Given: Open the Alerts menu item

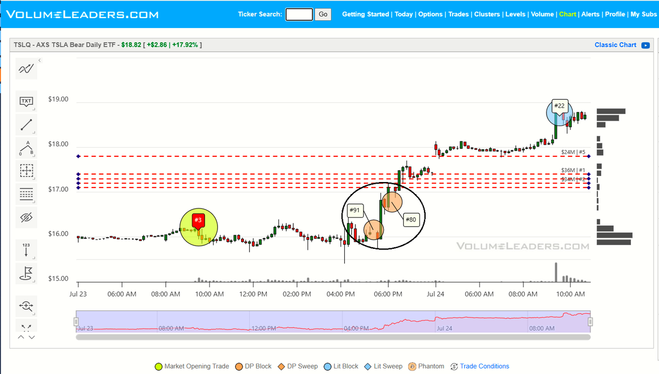Looking at the screenshot, I should (x=590, y=14).
